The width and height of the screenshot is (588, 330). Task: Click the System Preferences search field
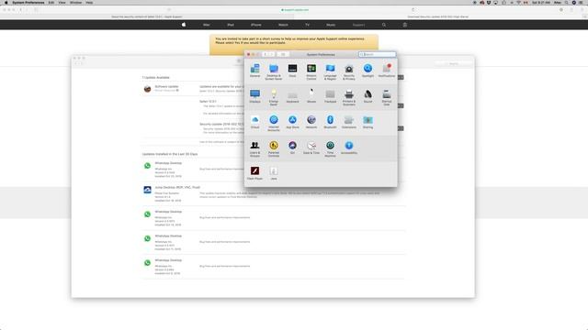click(377, 54)
